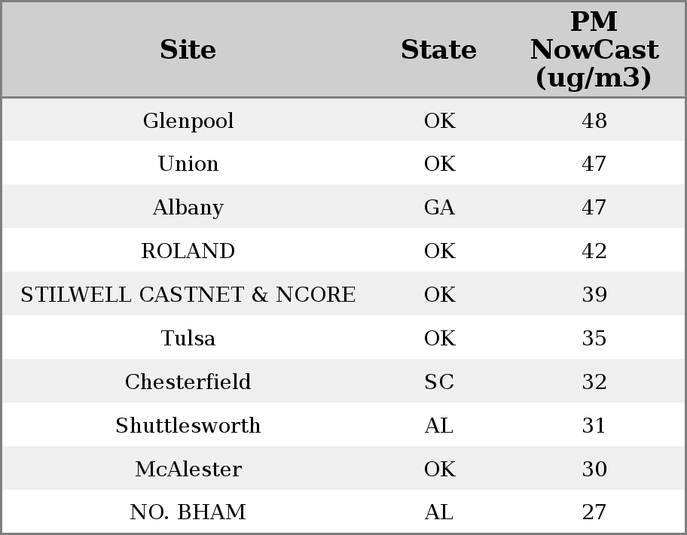Click the State column header
Image resolution: width=687 pixels, height=535 pixels.
438,50
